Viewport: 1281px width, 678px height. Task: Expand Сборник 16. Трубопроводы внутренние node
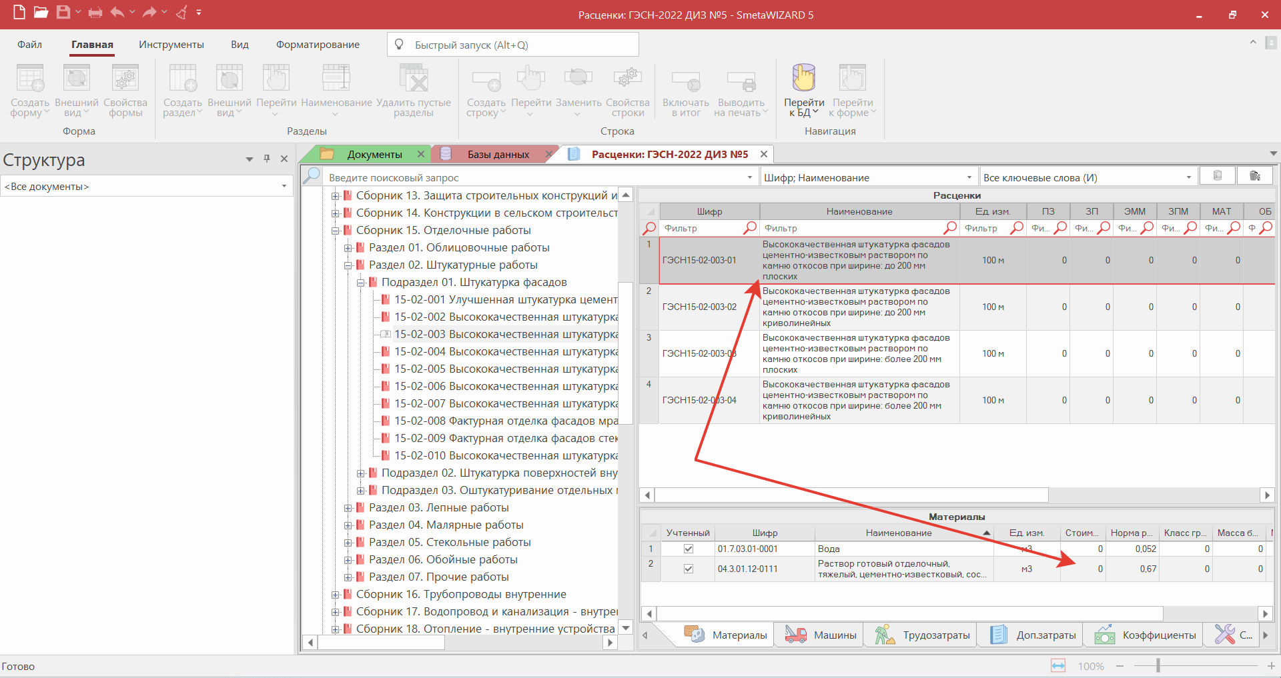click(x=336, y=594)
